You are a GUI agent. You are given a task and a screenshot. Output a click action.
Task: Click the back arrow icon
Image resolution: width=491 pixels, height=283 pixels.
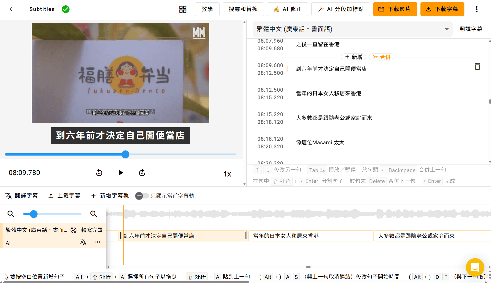(x=11, y=9)
